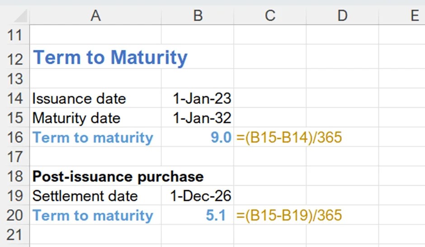
Task: Select row 12 header
Action: [15, 58]
